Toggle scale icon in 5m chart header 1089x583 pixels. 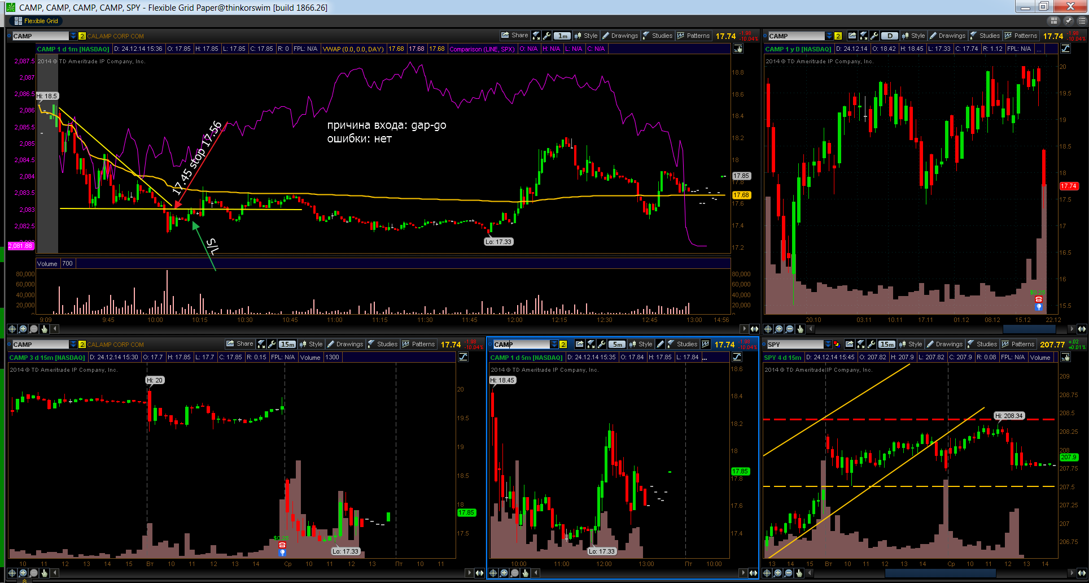(x=737, y=357)
